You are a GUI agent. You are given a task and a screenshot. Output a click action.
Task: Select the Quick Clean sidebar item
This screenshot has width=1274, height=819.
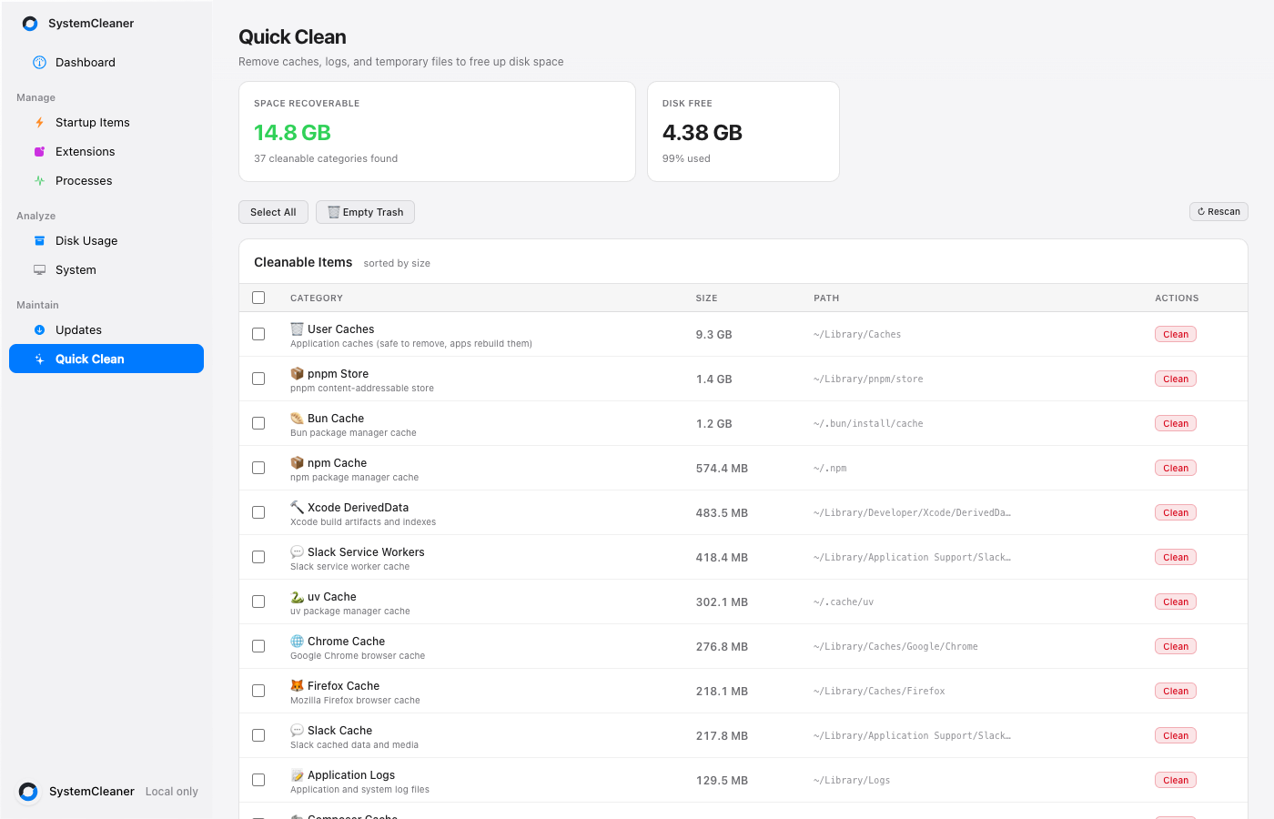click(106, 359)
